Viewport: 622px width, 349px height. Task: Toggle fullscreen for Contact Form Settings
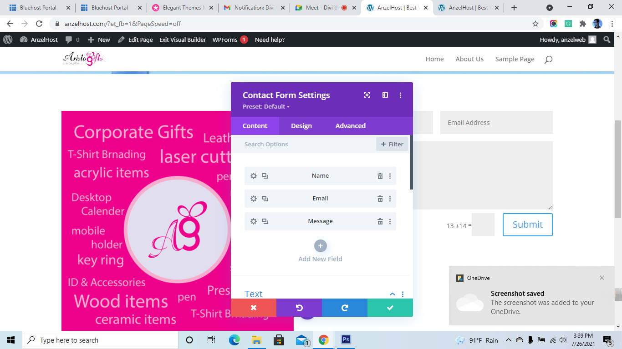367,95
